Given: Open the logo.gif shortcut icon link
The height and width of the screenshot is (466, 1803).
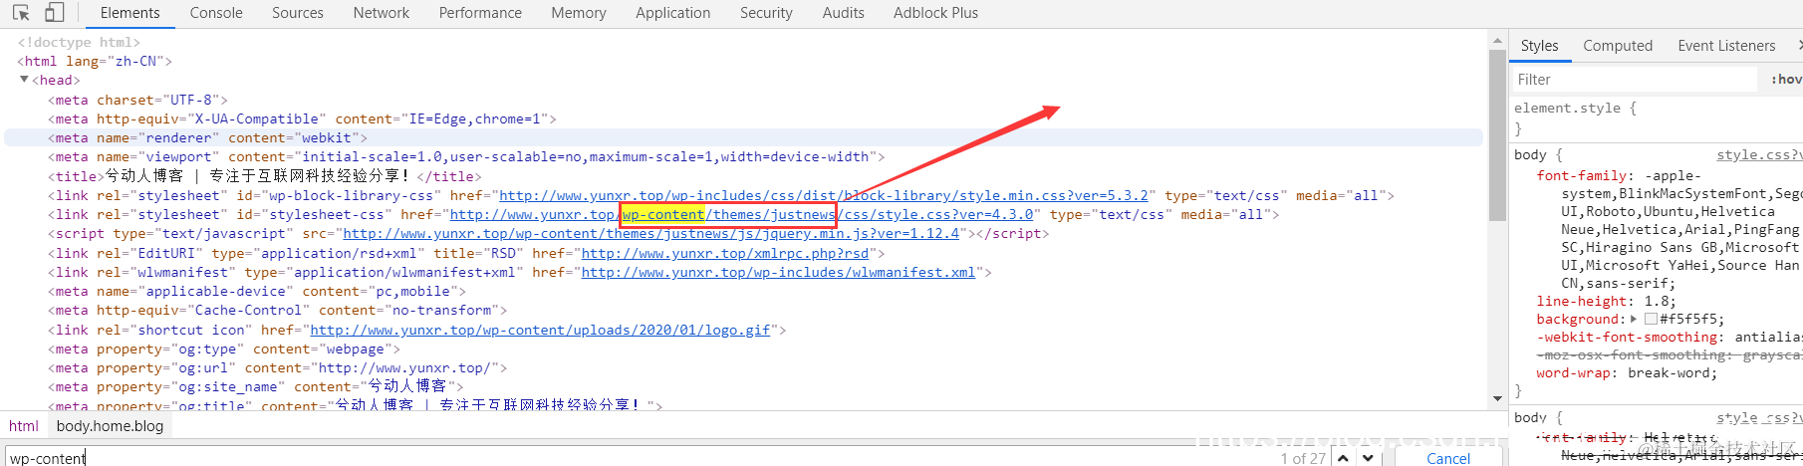Looking at the screenshot, I should (540, 330).
